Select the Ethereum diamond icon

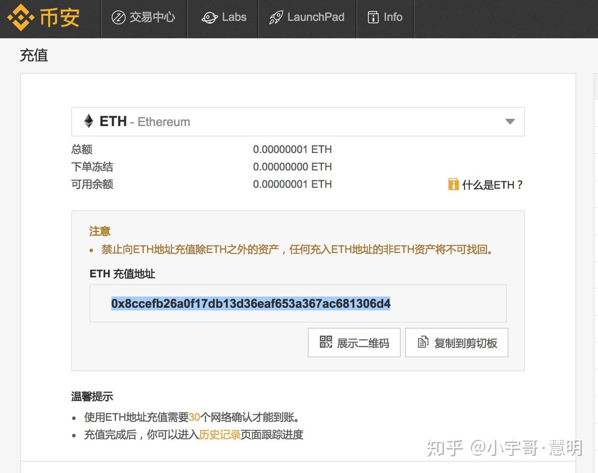(x=89, y=122)
